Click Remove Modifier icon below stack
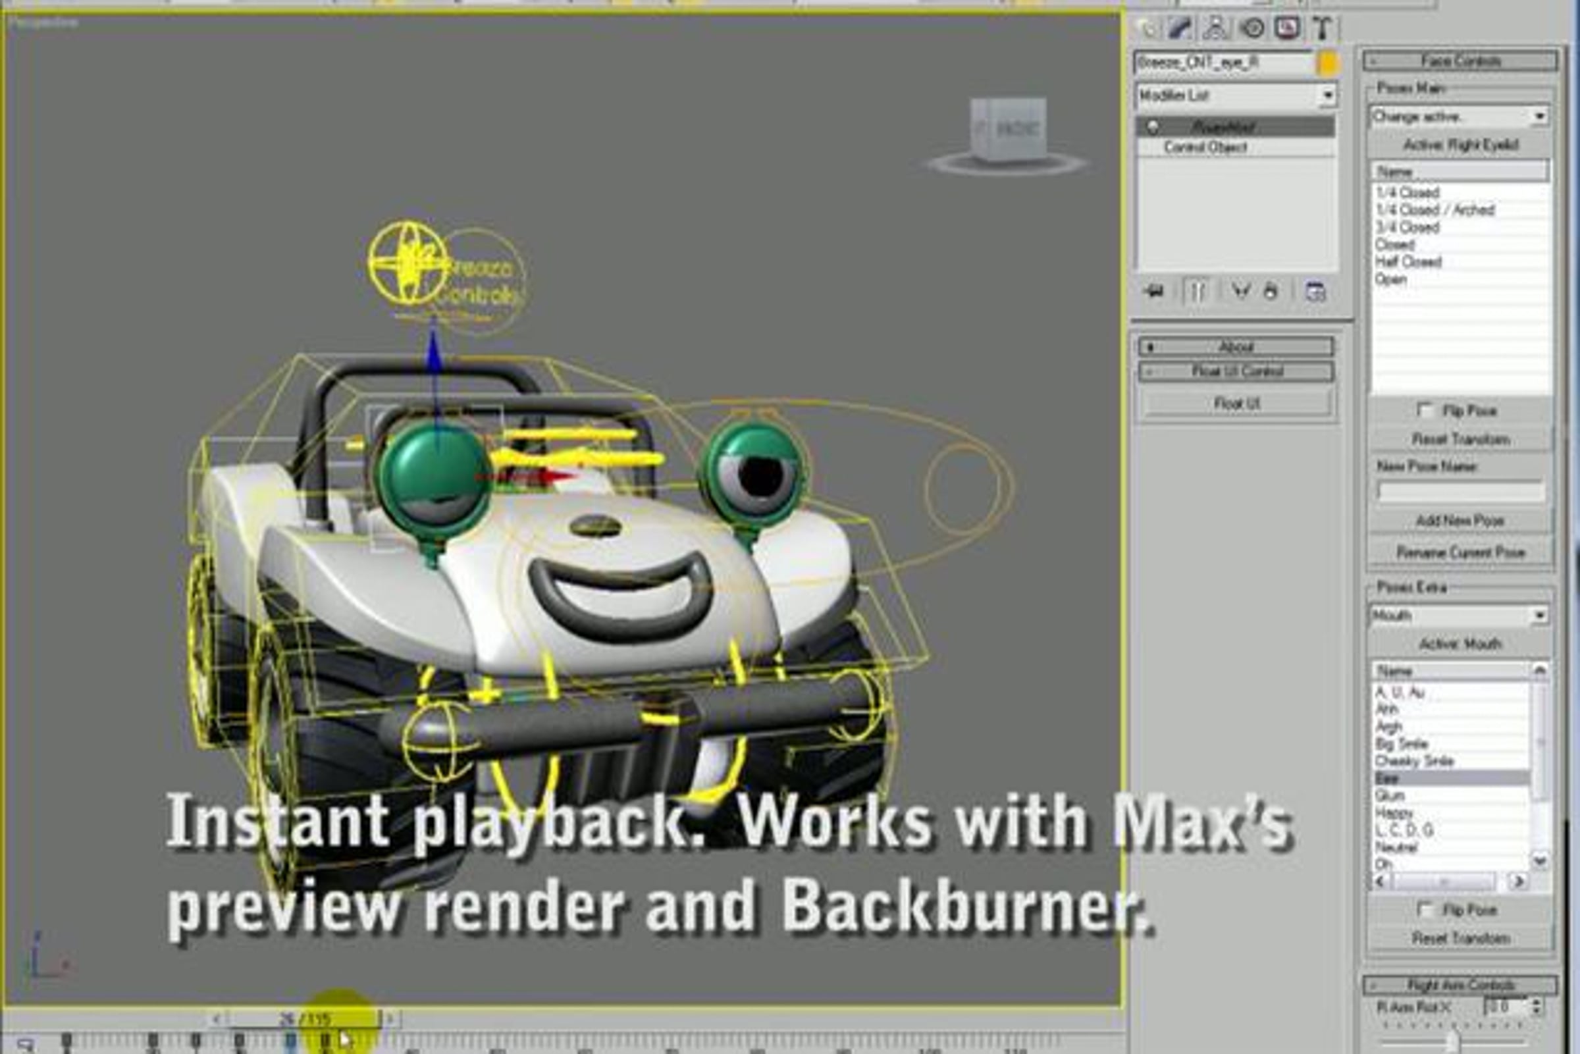Image resolution: width=1580 pixels, height=1054 pixels. [x=1270, y=292]
